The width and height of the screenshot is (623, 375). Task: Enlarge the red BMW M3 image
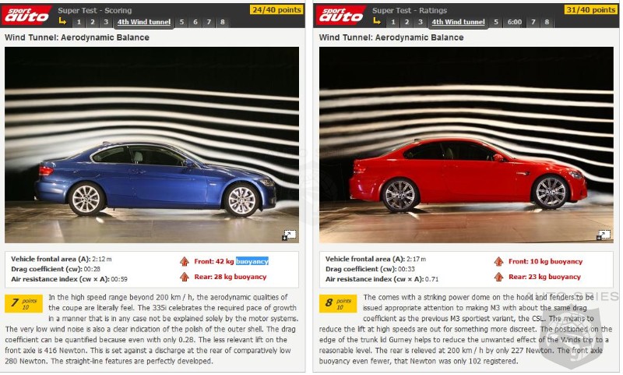(604, 235)
